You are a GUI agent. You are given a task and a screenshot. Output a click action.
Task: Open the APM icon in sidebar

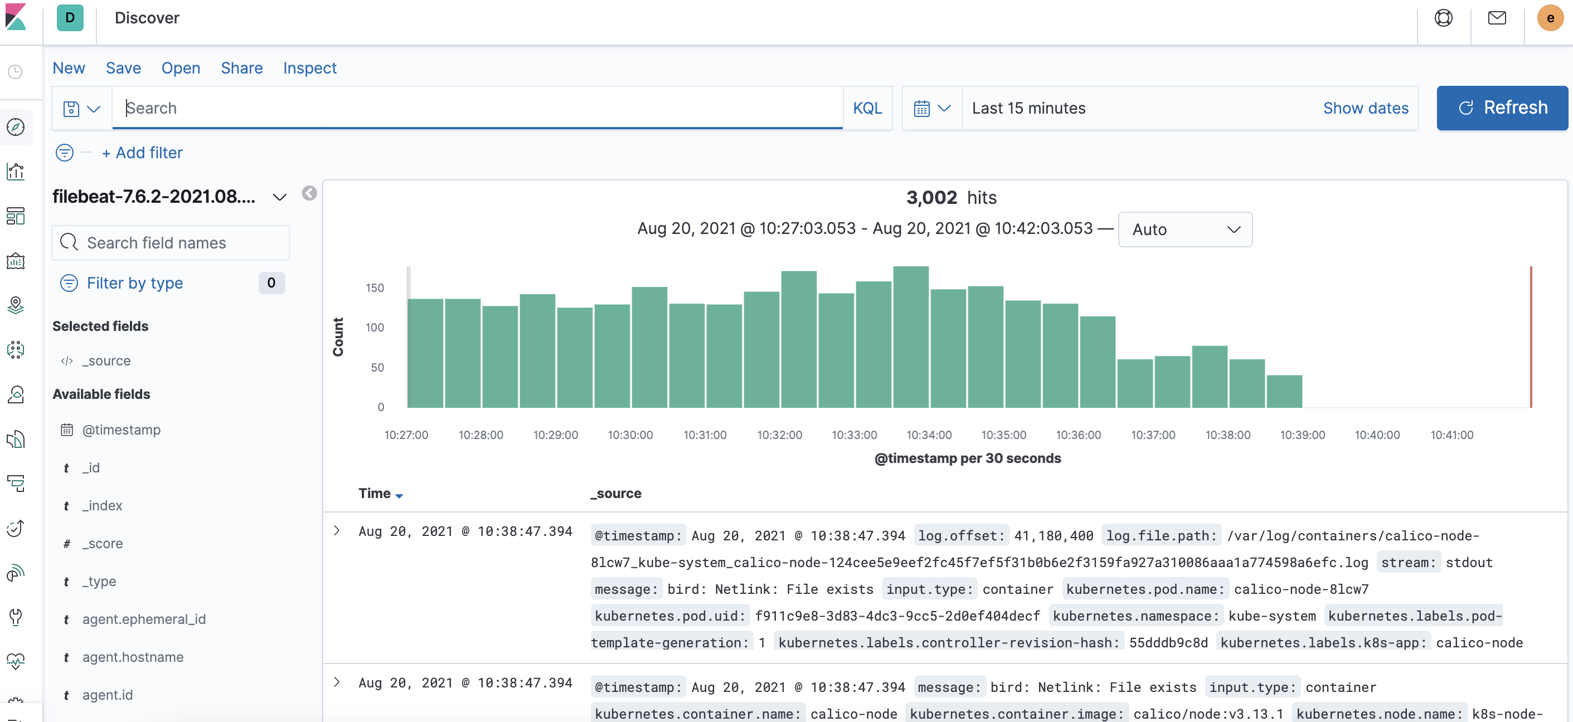(15, 484)
